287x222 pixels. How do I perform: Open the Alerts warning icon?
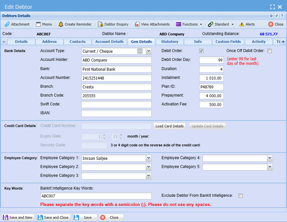coord(242,24)
